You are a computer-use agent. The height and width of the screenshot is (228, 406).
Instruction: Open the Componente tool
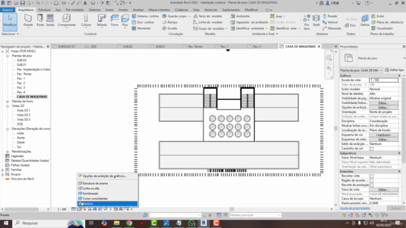pyautogui.click(x=67, y=21)
